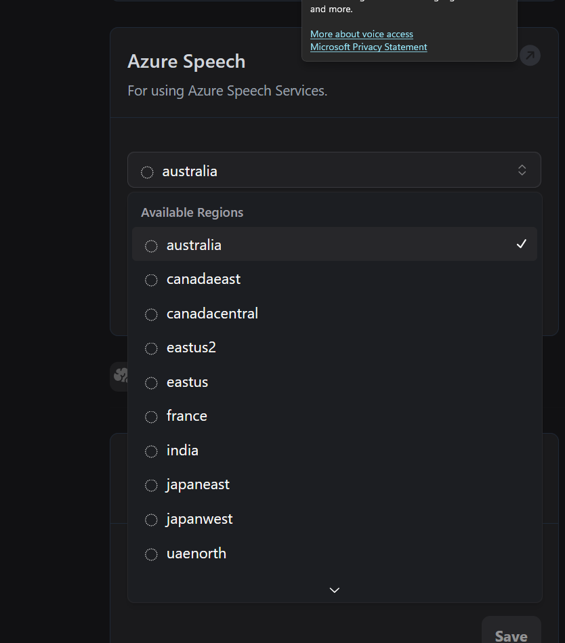Pick the japaneast list entry

click(198, 484)
